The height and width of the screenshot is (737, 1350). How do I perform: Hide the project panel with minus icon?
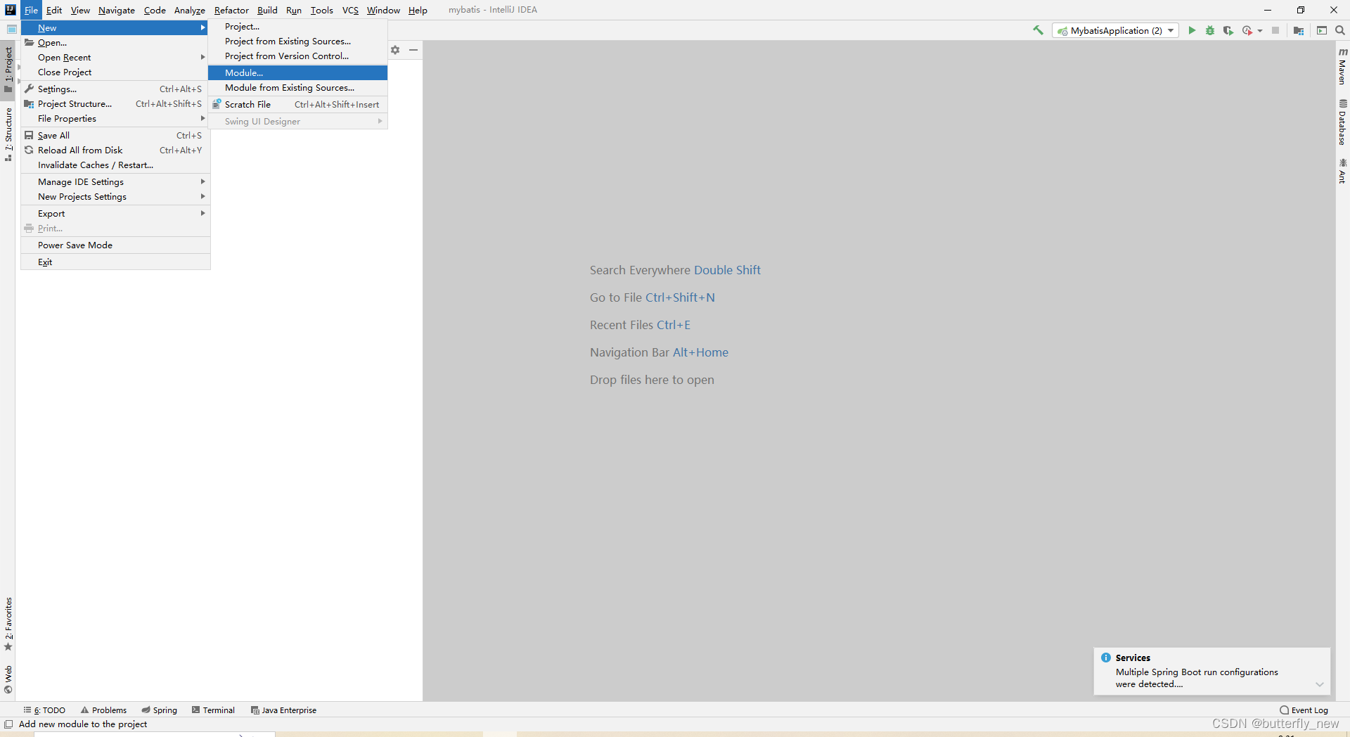413,50
